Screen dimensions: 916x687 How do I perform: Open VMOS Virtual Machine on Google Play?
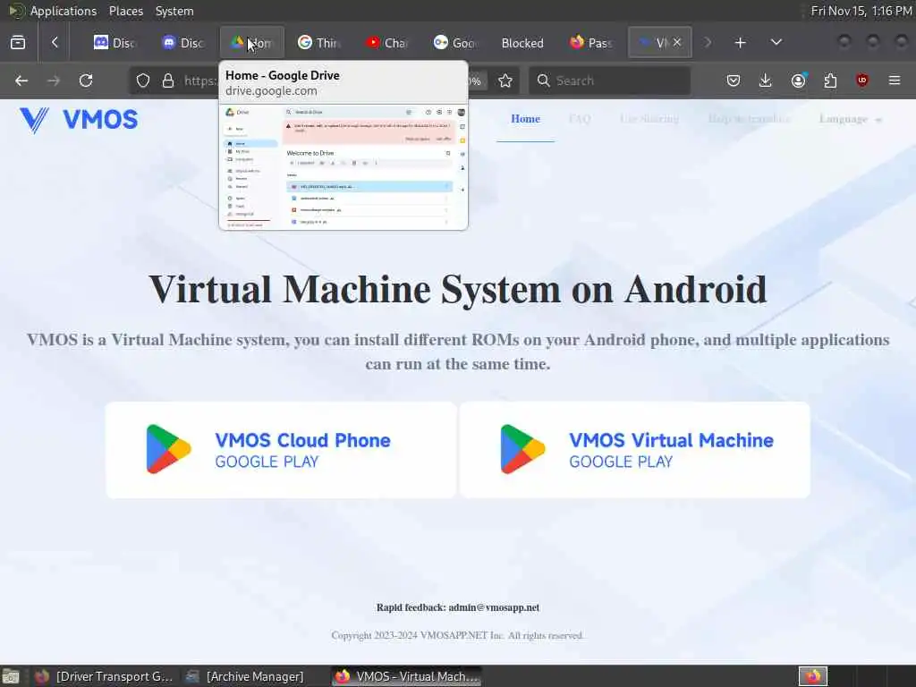(x=635, y=450)
